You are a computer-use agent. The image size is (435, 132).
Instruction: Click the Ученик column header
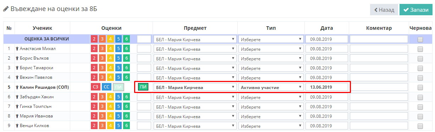pos(42,28)
